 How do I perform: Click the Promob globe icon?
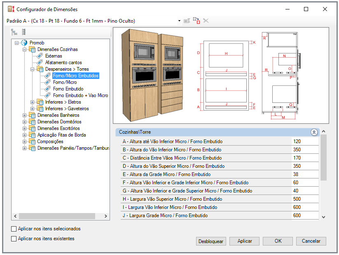pos(24,43)
